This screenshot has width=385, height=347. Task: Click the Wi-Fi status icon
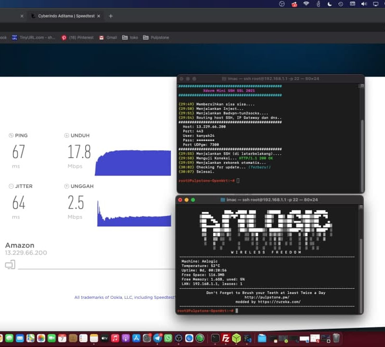click(306, 4)
